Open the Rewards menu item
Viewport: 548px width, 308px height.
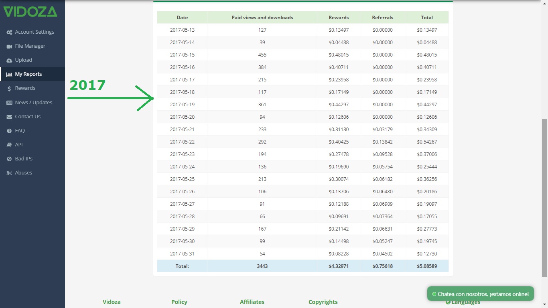tap(25, 88)
